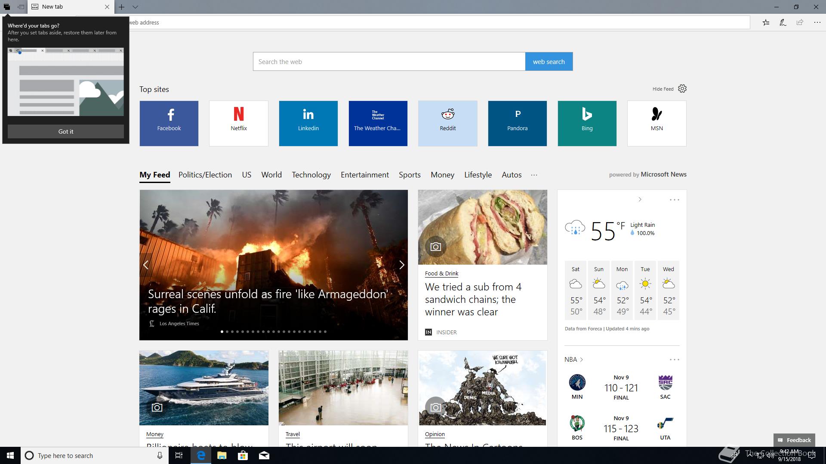Hide Feed link
826x464 pixels.
point(663,89)
